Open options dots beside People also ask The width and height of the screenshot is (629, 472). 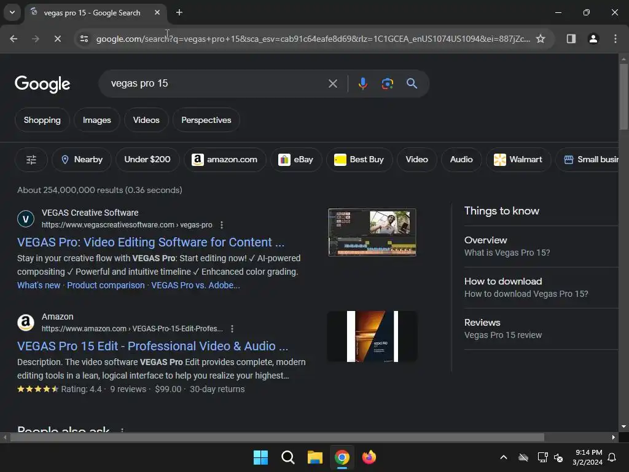pyautogui.click(x=122, y=430)
